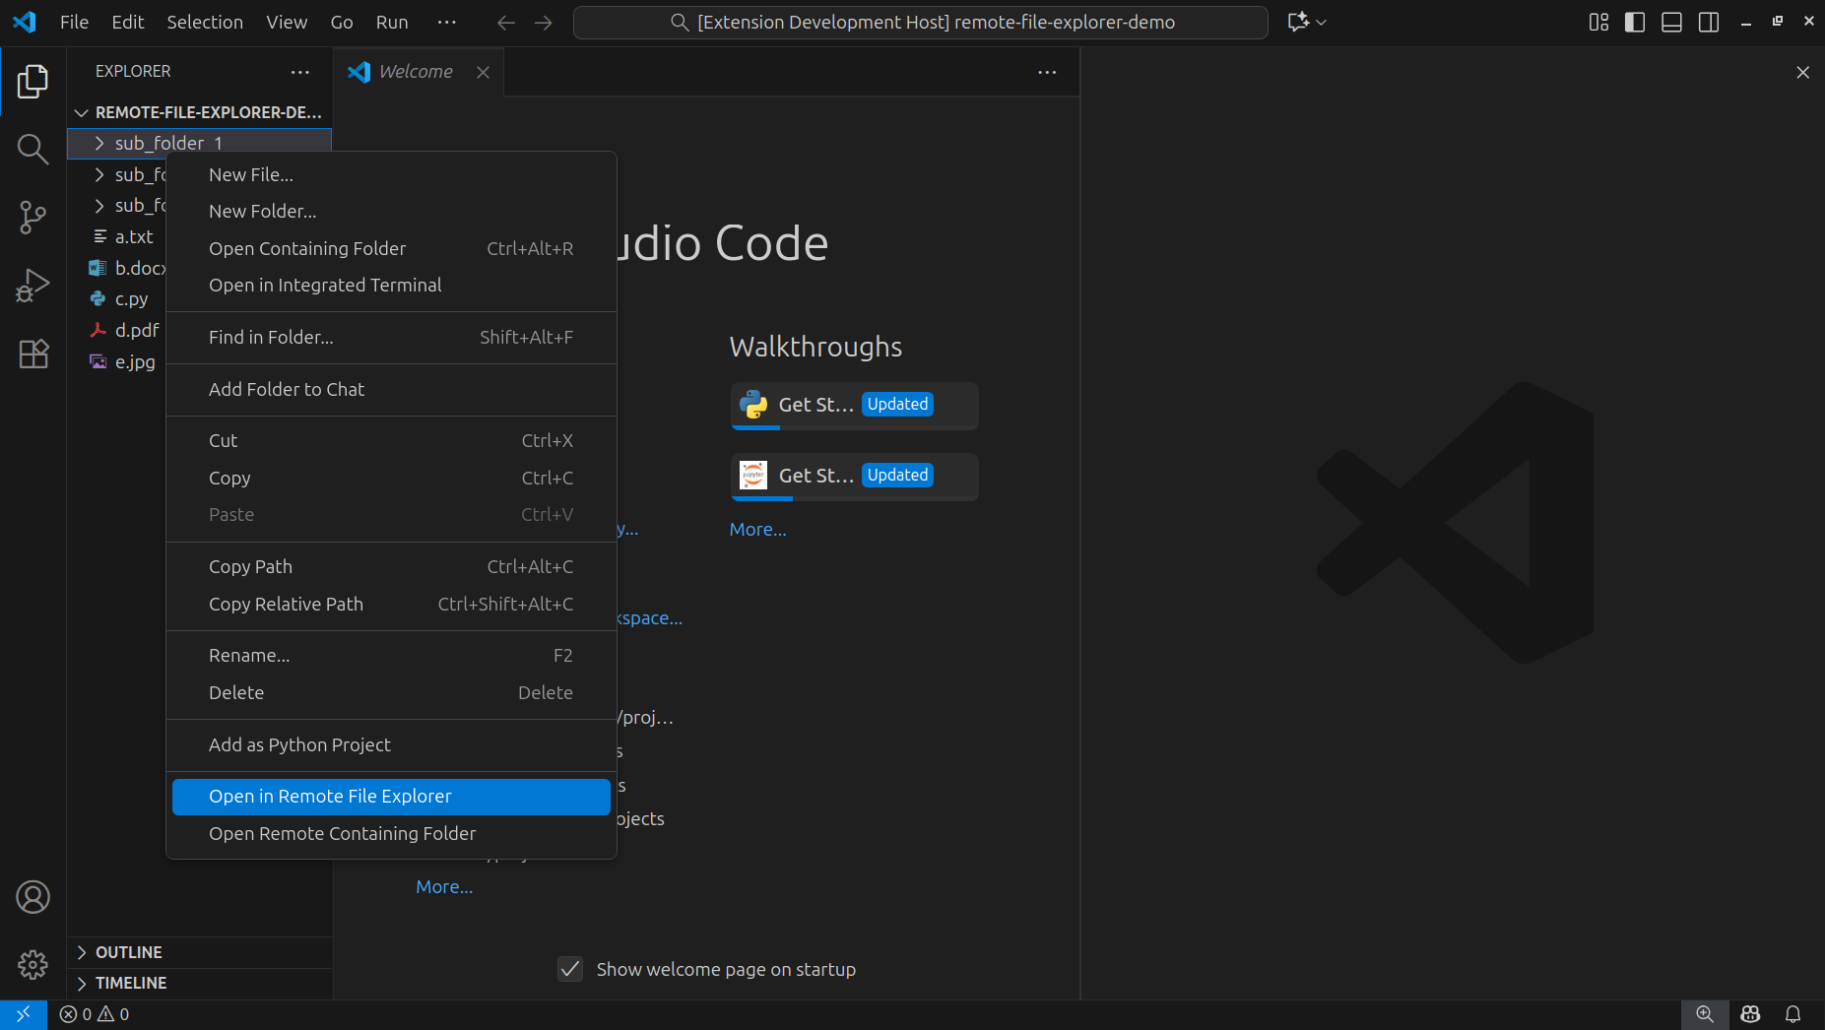1825x1030 pixels.
Task: Select Open in Integrated Terminal
Action: pos(391,285)
